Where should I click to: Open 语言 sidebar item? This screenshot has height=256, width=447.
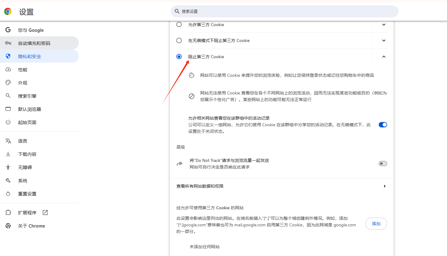point(39,141)
